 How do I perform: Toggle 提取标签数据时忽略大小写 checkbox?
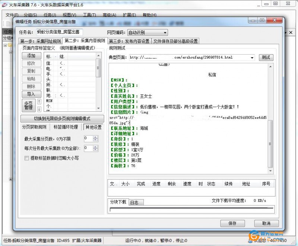[27, 158]
